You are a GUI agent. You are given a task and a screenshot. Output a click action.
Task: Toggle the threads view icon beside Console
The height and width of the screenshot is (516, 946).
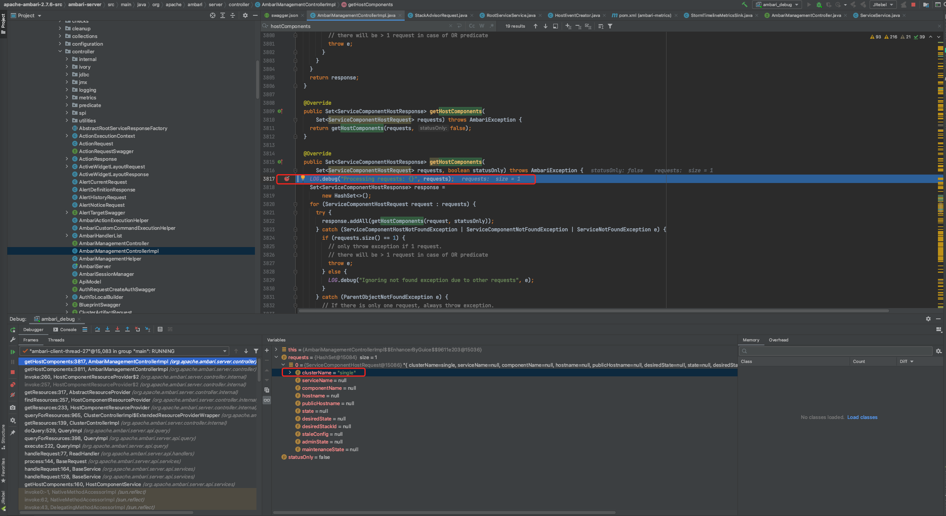[x=85, y=329]
